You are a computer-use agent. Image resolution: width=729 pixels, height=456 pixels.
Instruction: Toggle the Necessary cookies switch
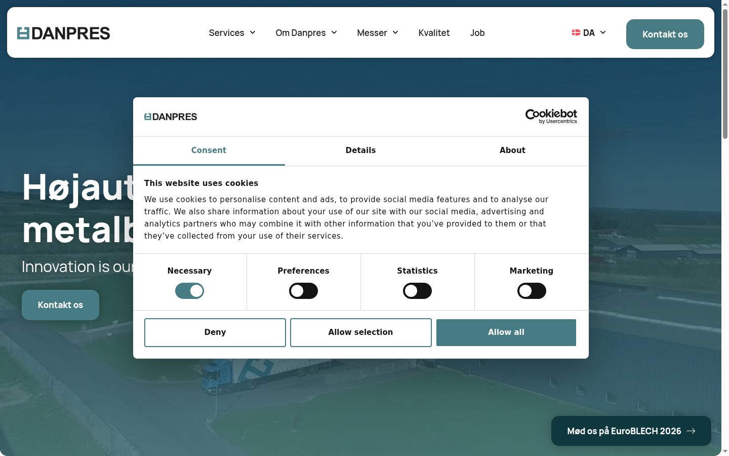point(189,291)
